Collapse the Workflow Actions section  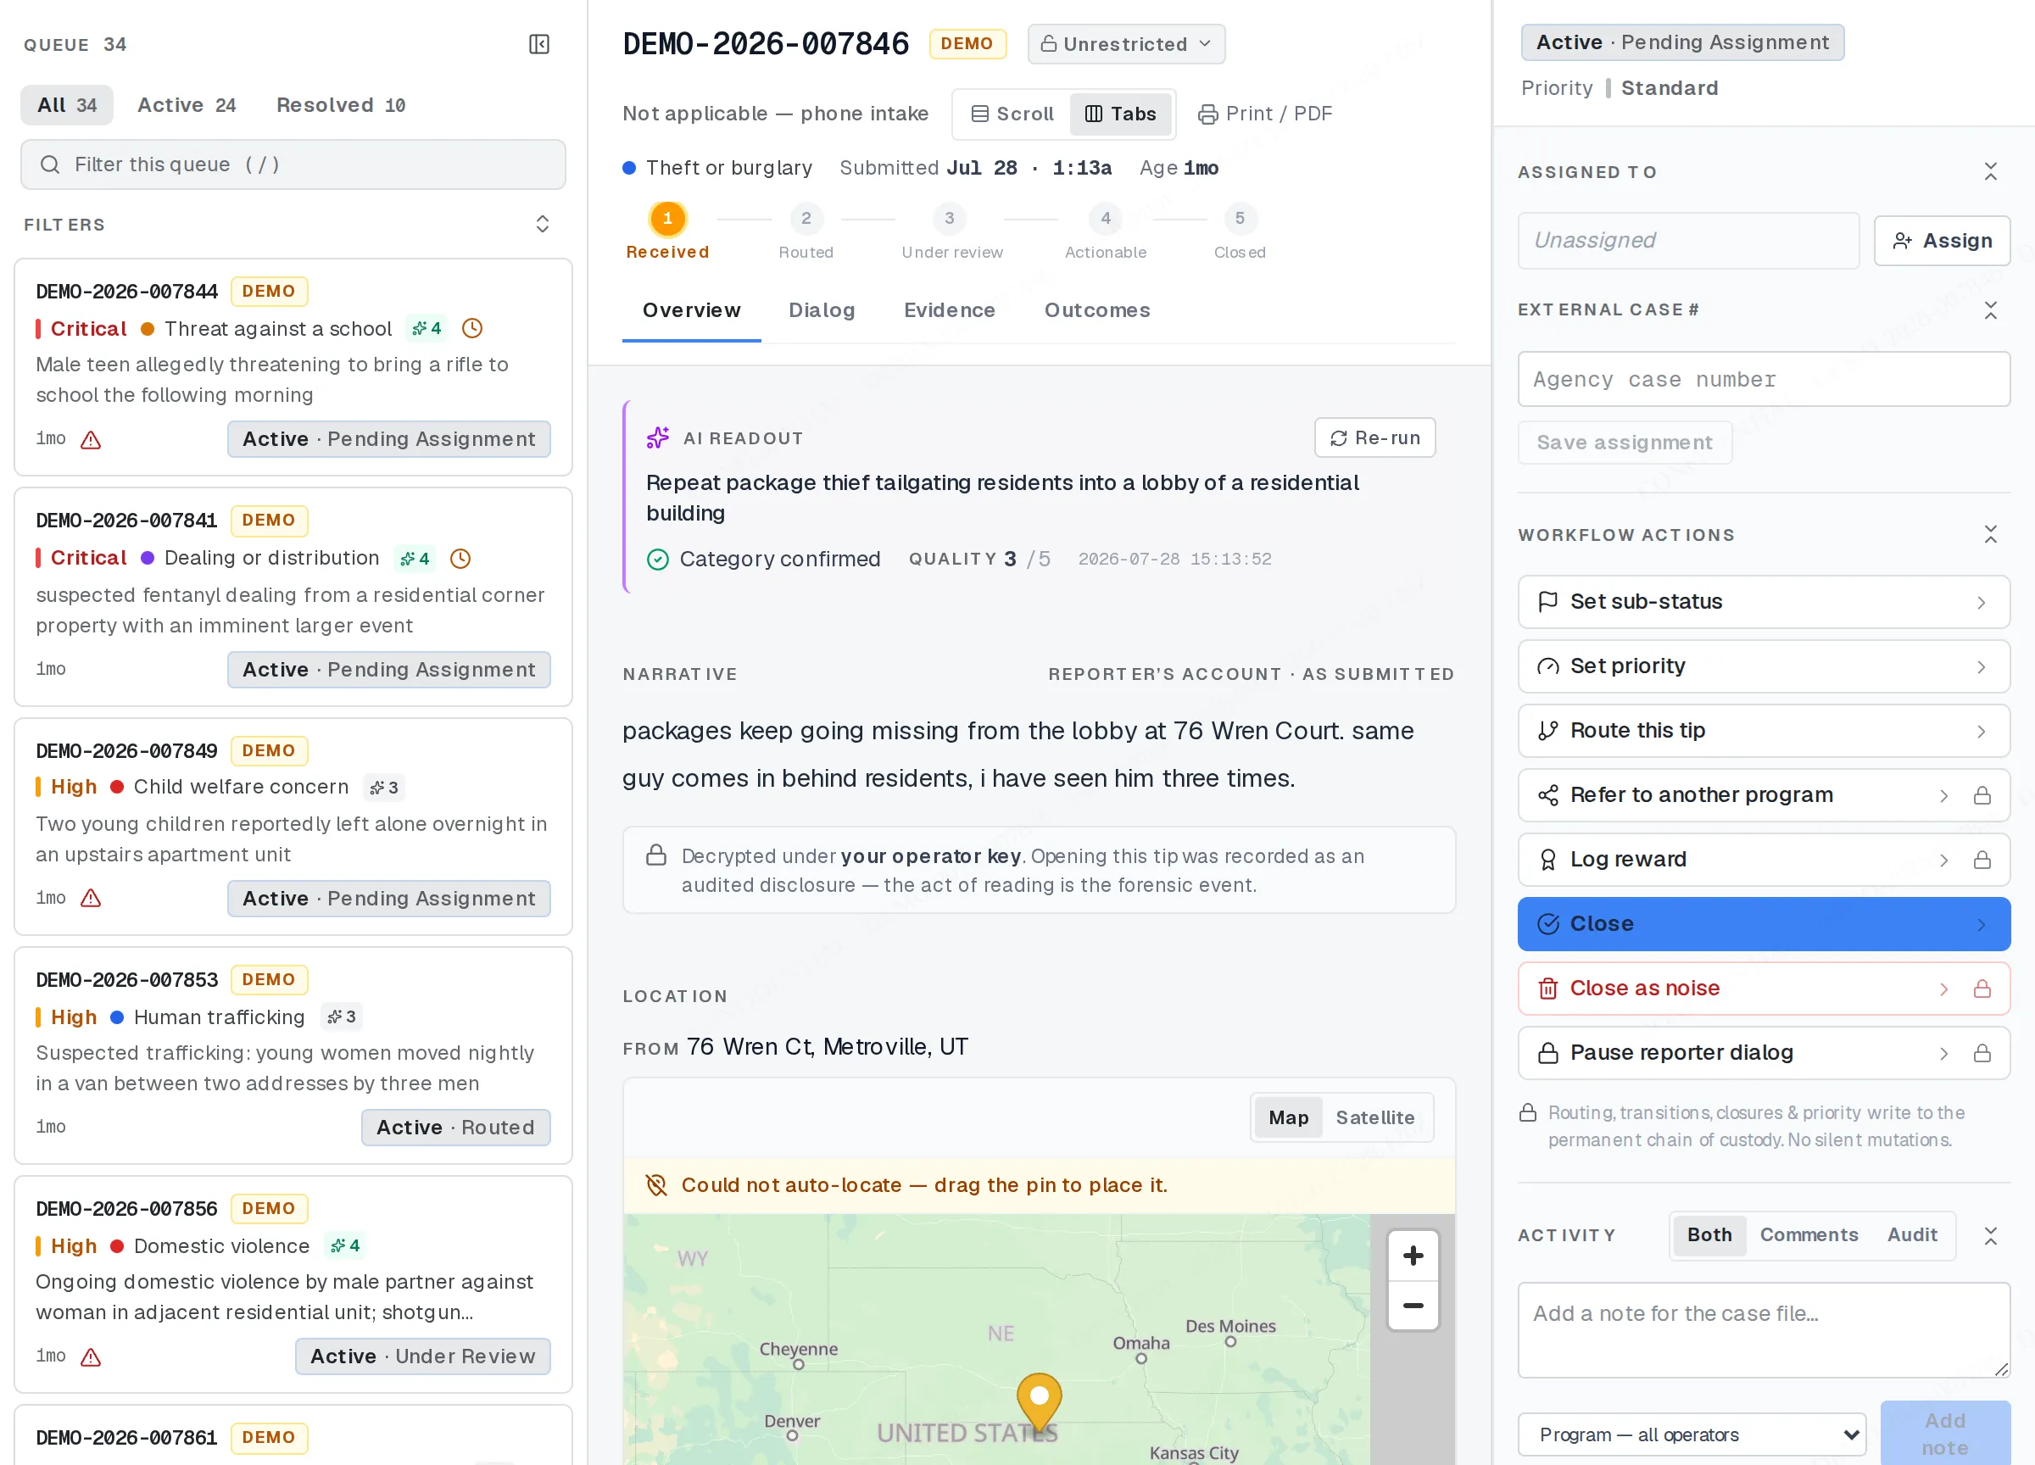pos(1990,535)
